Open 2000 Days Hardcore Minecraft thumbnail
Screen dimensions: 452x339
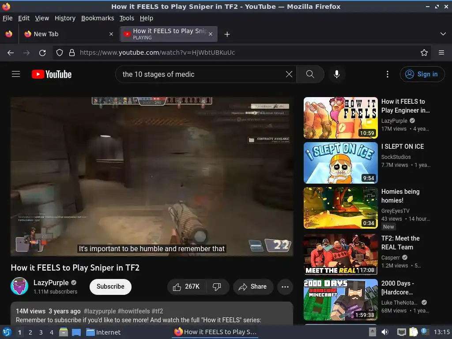[340, 300]
